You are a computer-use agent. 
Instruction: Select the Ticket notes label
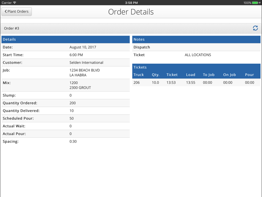tap(139, 55)
